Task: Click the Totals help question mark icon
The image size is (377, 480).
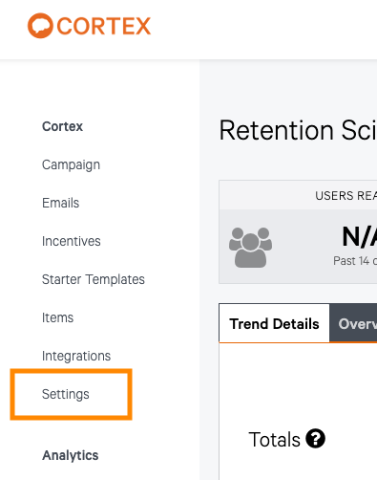Action: point(315,439)
